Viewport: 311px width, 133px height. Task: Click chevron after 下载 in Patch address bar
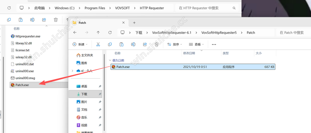147,33
